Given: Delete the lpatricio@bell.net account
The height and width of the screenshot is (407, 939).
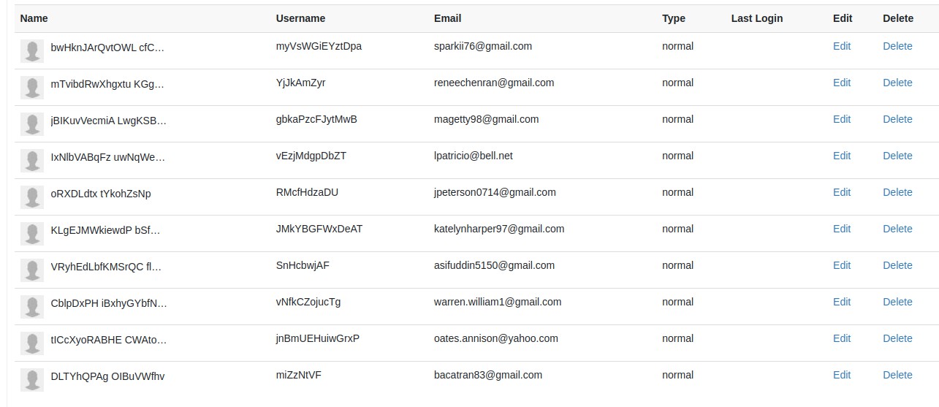Looking at the screenshot, I should point(897,156).
